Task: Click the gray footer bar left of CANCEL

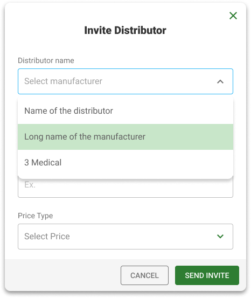Action: pyautogui.click(x=62, y=275)
